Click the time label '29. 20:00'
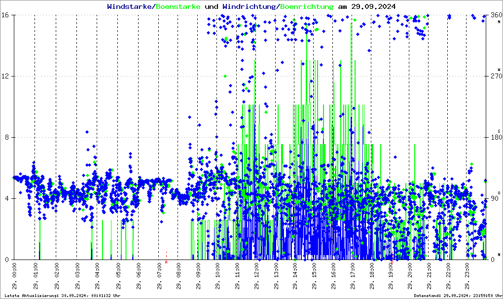 point(410,276)
